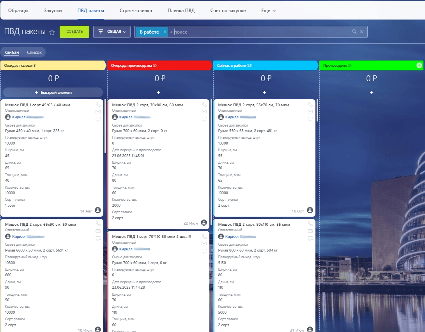Open Кирилл profile link on card 'Мешок ПВД 2 сорт, 80х110 см, 55 мкм'
This screenshot has height=332, width=425.
[232, 236]
